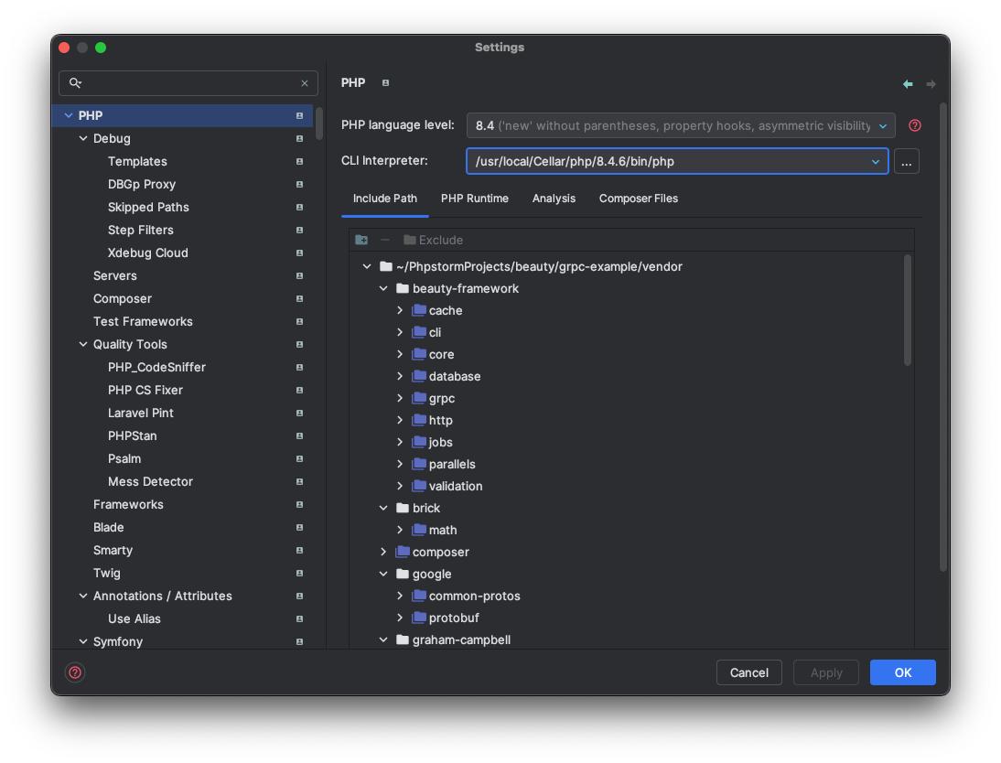Expand the http folder
Viewport: 1001px width, 763px height.
tap(400, 420)
